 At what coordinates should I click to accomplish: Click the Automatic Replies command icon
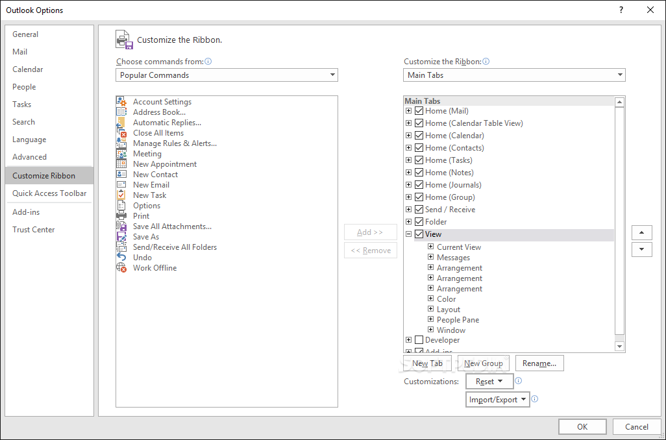pos(121,122)
